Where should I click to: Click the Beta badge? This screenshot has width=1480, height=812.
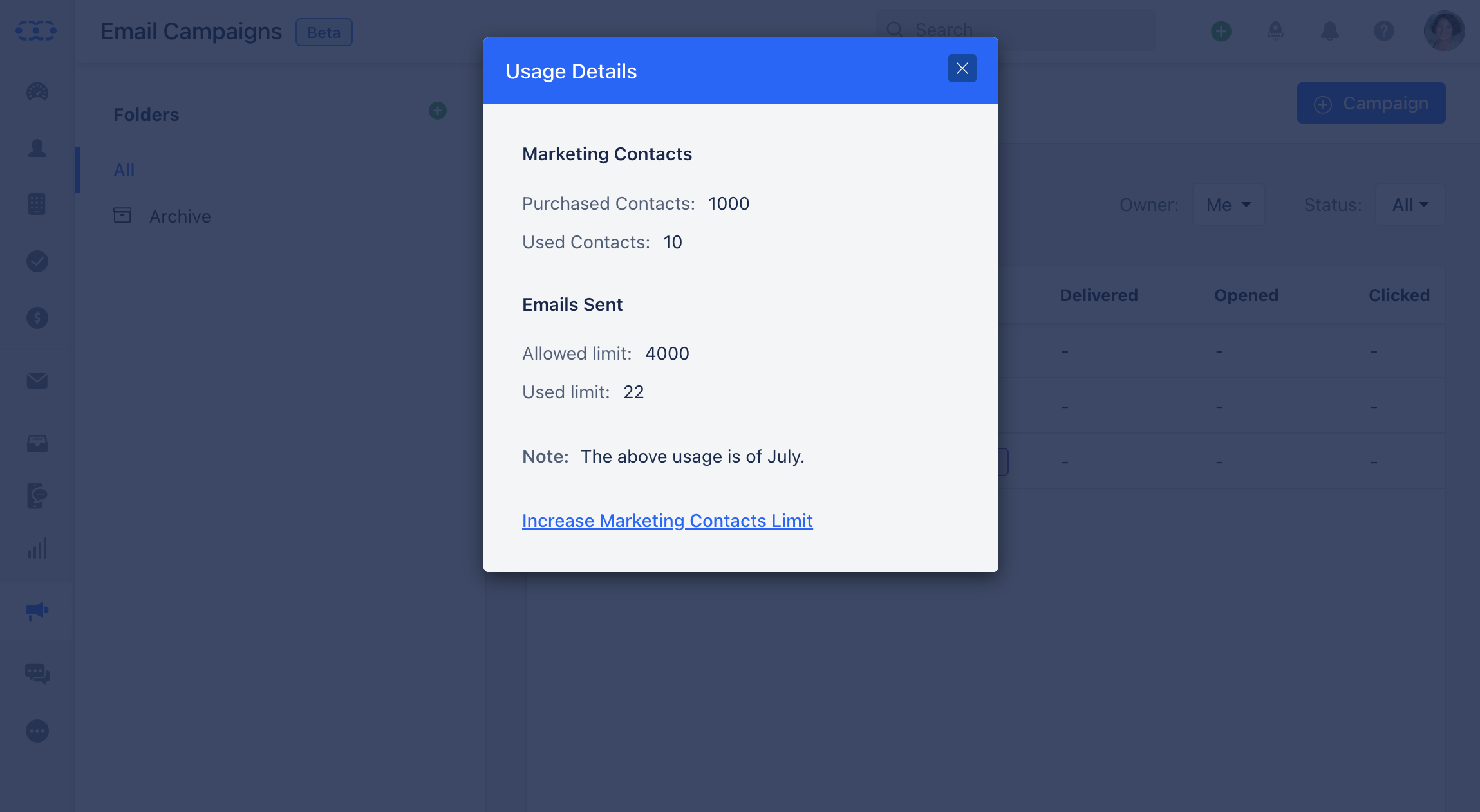coord(324,32)
